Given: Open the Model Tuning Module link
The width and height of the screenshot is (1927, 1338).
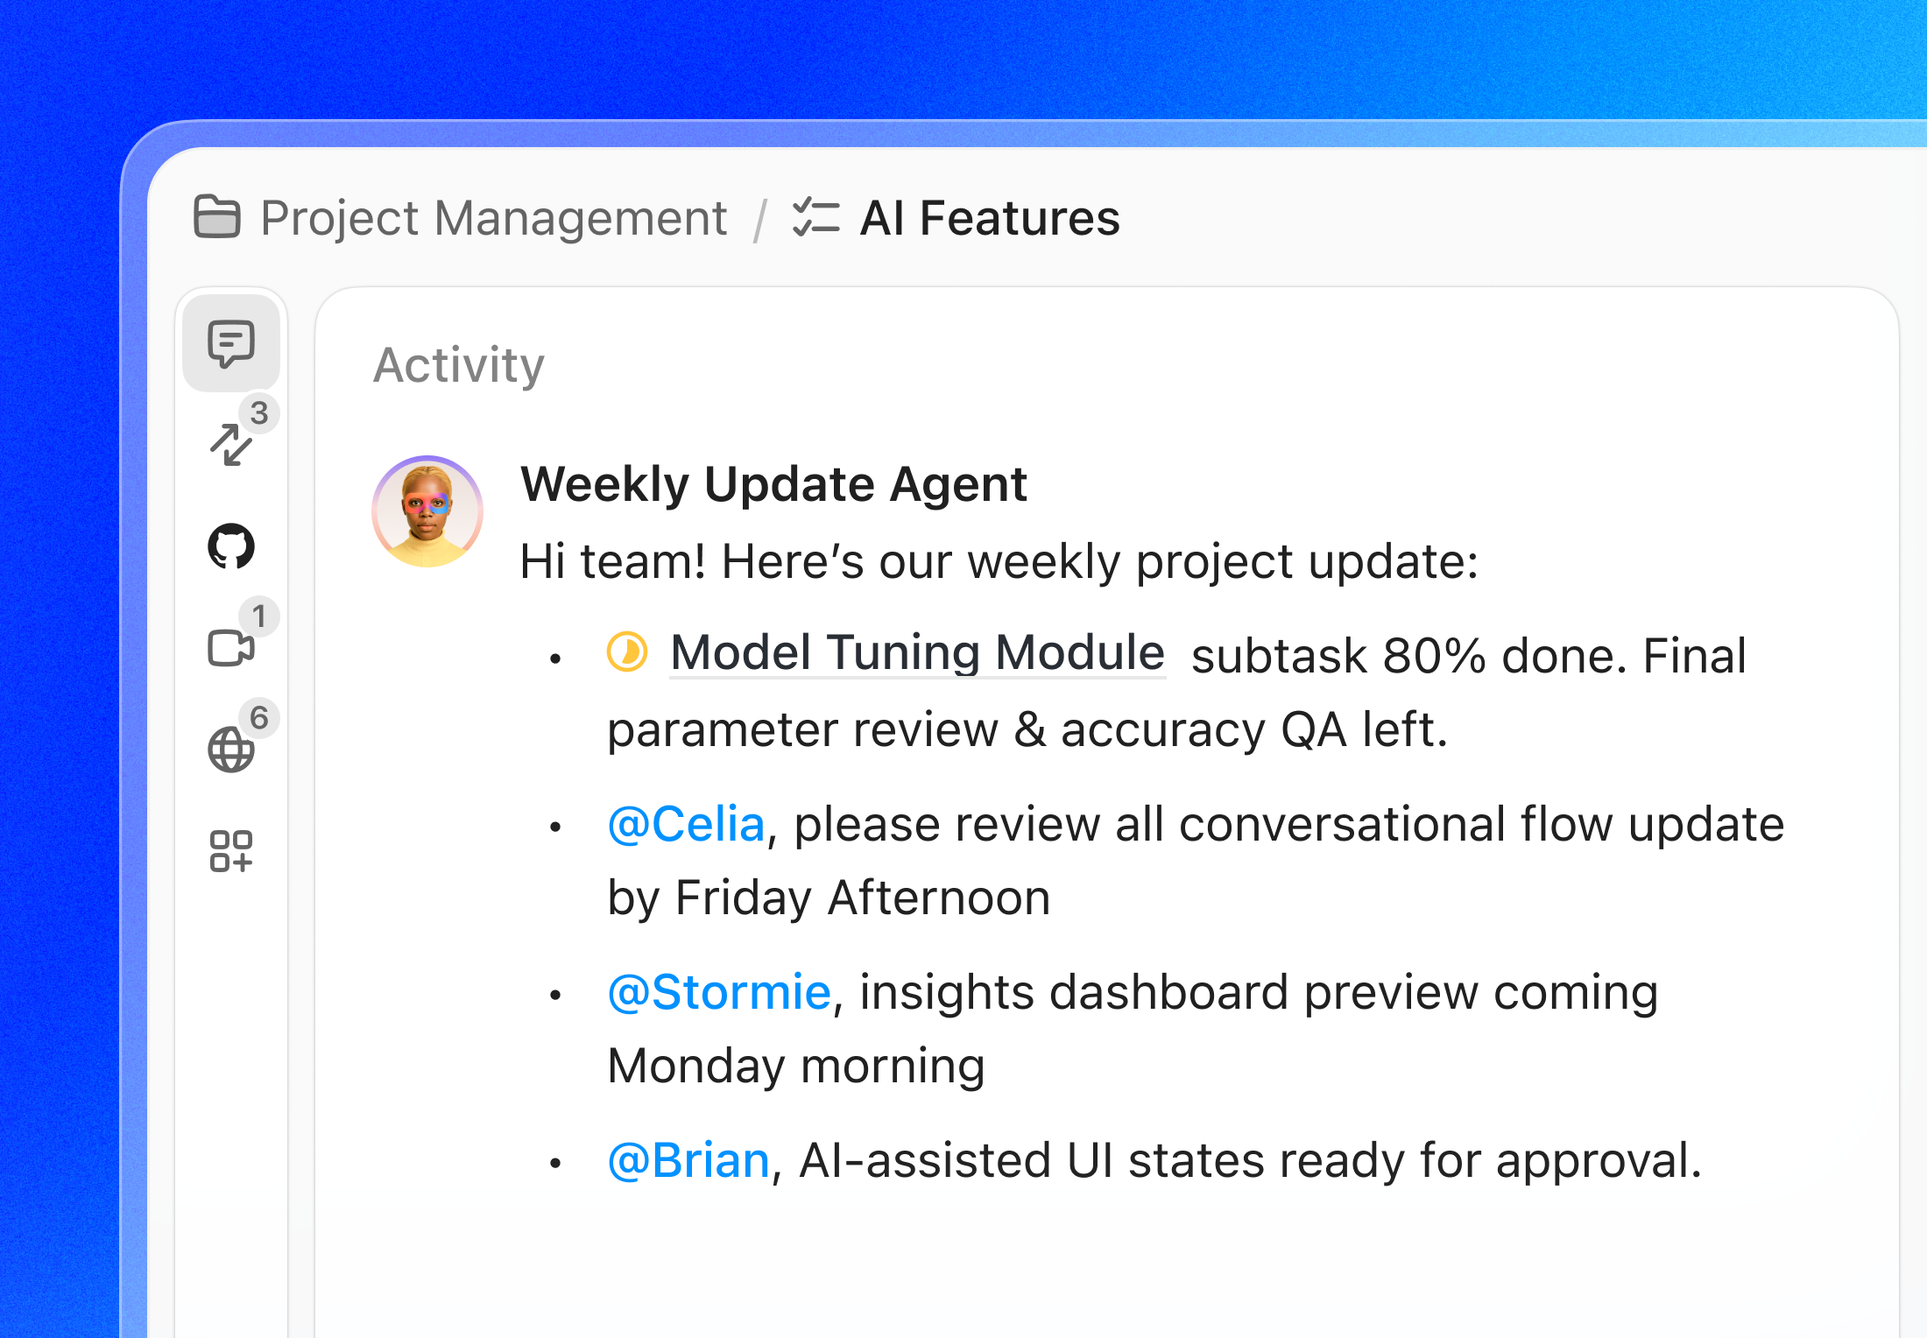Looking at the screenshot, I should point(917,651).
